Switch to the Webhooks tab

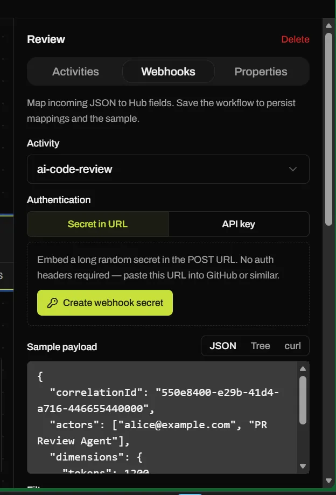point(168,72)
